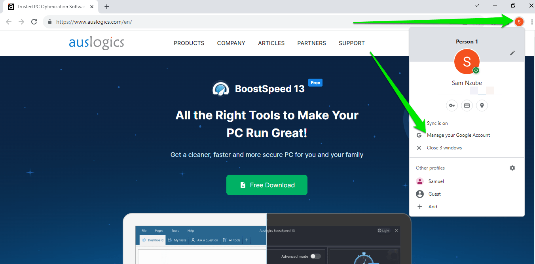Image resolution: width=535 pixels, height=264 pixels.
Task: Open saved passwords via key icon
Action: (452, 106)
